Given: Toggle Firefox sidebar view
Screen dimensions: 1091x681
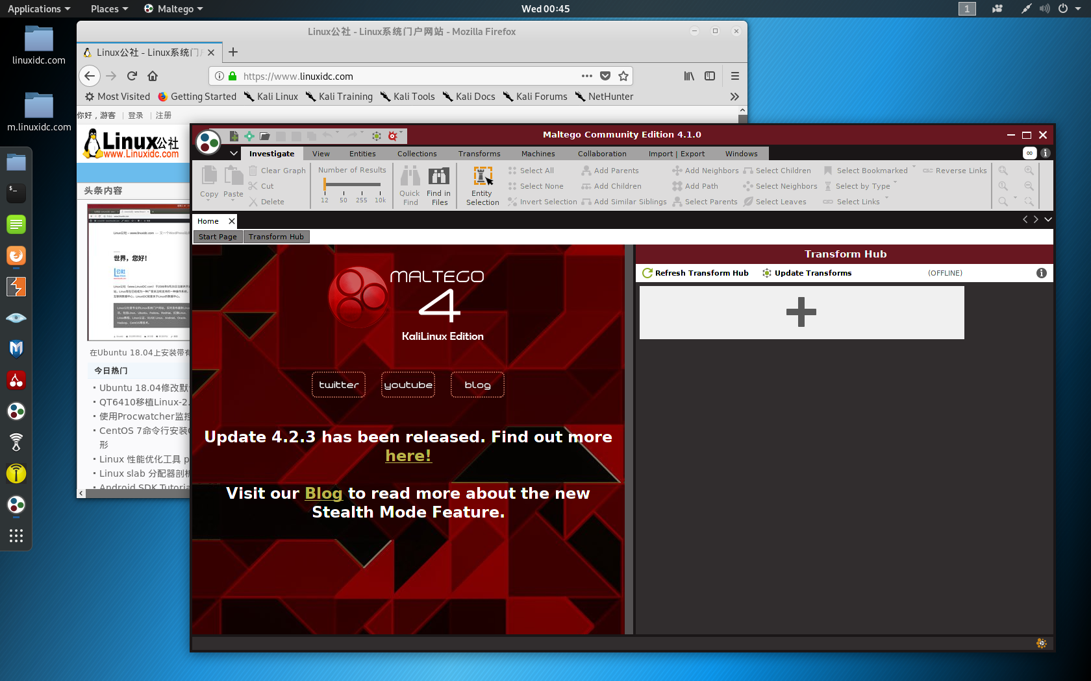Looking at the screenshot, I should [x=710, y=76].
